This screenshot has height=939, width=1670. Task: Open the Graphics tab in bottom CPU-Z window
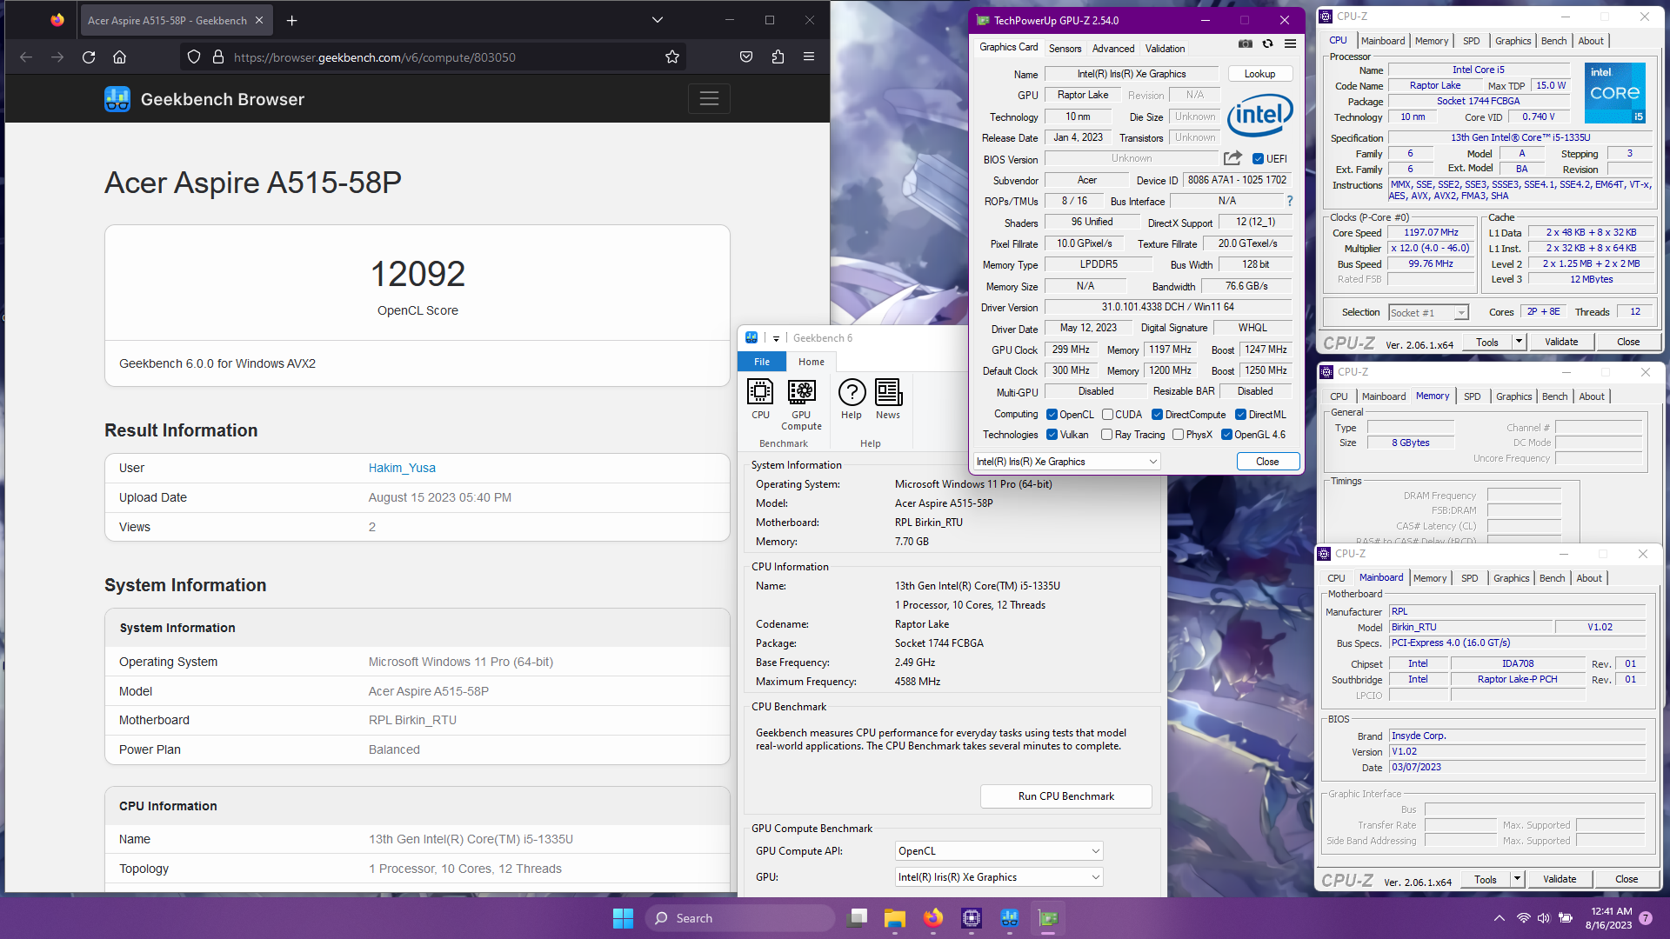tap(1511, 578)
